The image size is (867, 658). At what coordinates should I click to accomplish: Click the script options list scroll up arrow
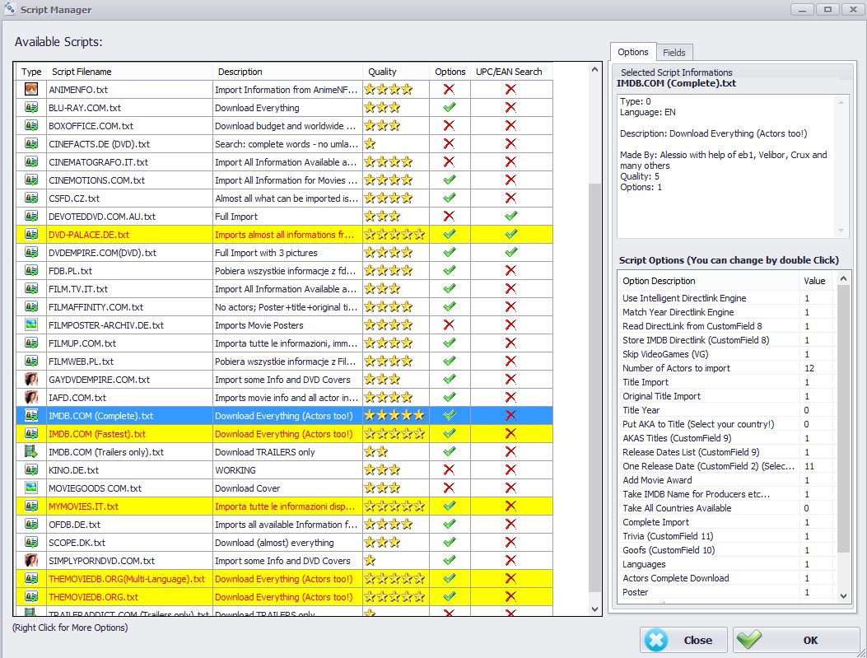843,278
